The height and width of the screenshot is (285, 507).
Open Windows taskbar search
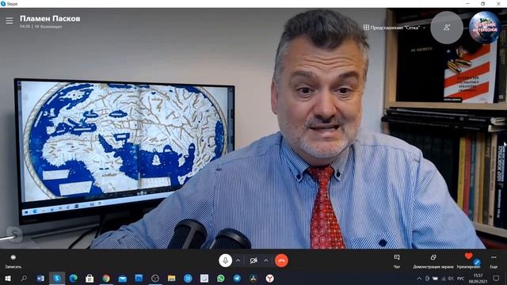coord(24,278)
